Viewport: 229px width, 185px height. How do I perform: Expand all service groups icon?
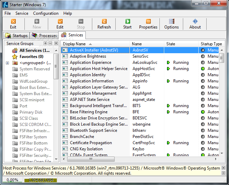pos(45,43)
